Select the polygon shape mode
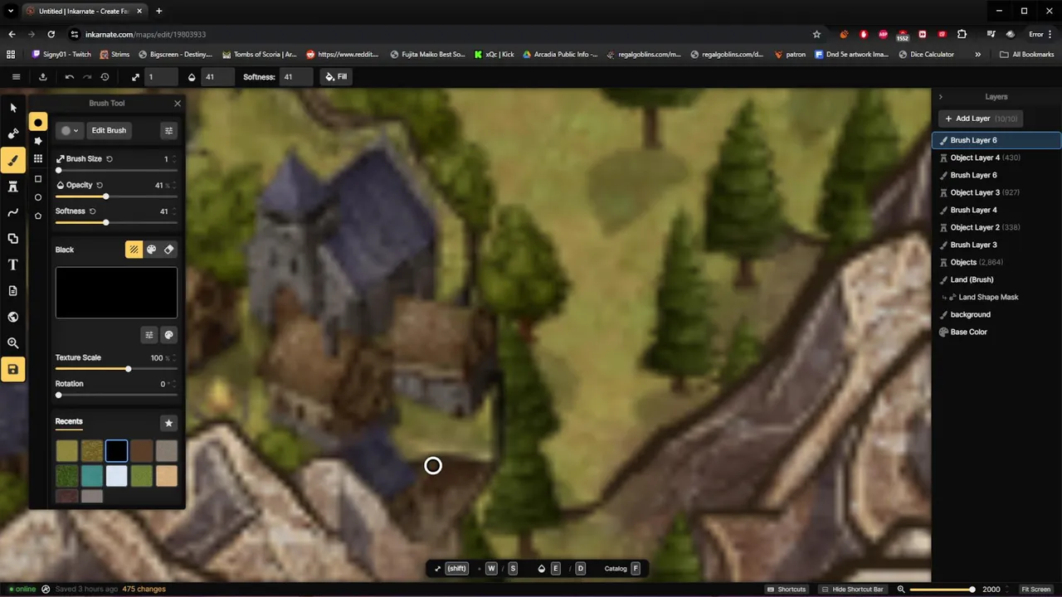 (x=38, y=216)
